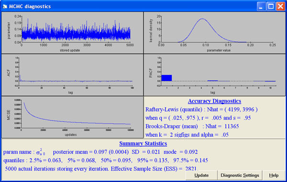Click the 'stored update' axis label
Image resolution: width=287 pixels, height=182 pixels.
[x=70, y=51]
